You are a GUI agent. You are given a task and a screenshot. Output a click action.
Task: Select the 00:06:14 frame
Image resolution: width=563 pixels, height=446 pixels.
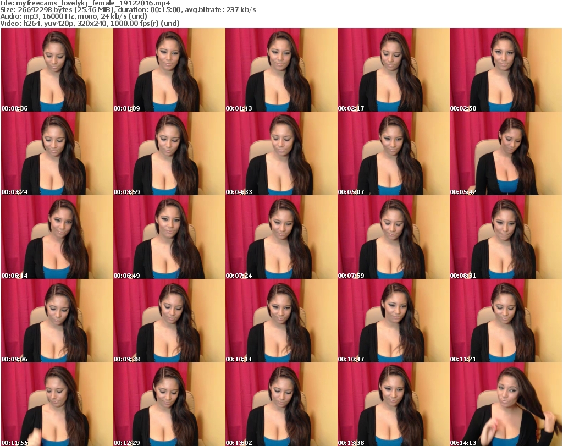tap(57, 238)
